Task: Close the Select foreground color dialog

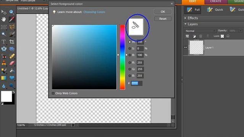Action: point(172,4)
